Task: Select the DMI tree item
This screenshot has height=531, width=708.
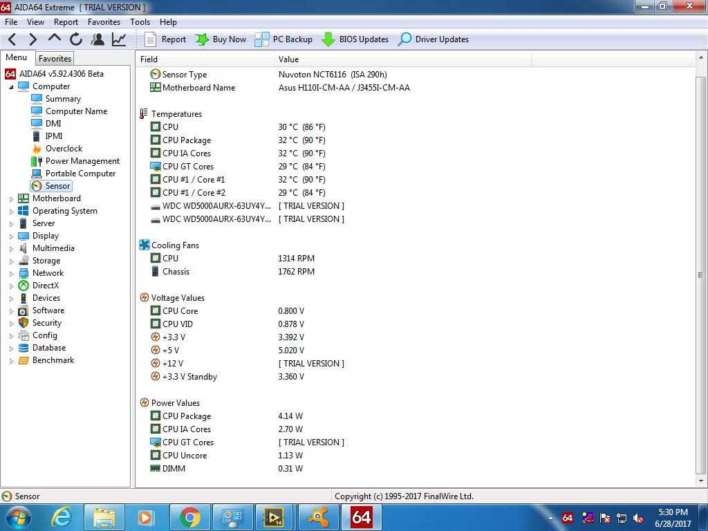Action: click(53, 123)
